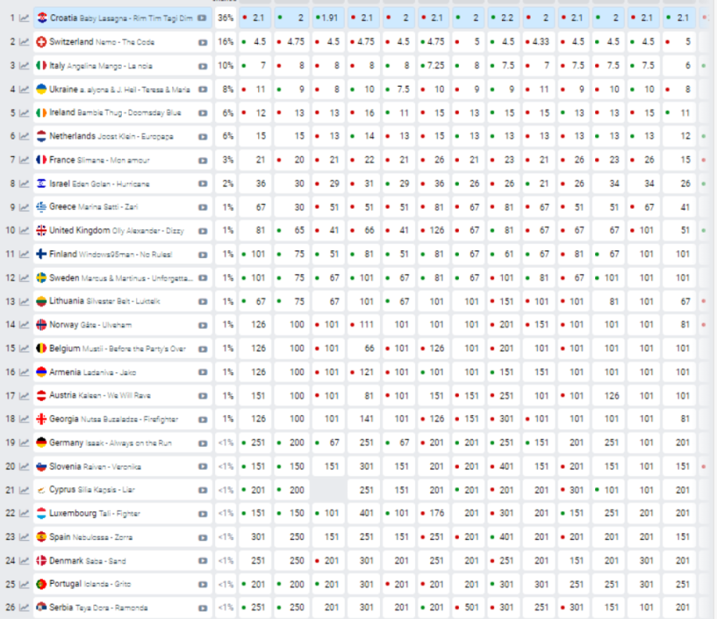Open the Greece country link
Screen dimensions: 717x619
pyautogui.click(x=62, y=207)
